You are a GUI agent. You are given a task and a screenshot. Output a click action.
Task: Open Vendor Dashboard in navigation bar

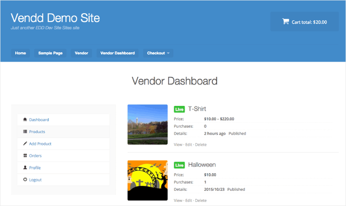[x=117, y=53]
